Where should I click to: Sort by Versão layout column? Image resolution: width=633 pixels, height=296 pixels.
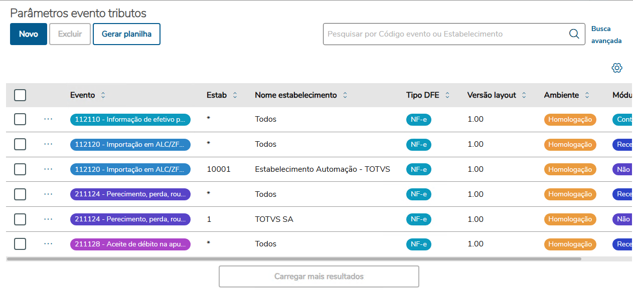point(524,95)
